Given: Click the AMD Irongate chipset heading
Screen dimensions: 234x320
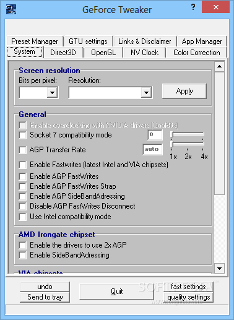Looking at the screenshot, I should (x=56, y=235).
